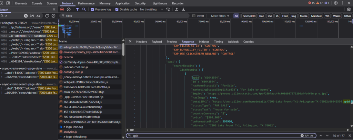Viewport: 353px width, 140px height.
Task: Clear the network log
Action: (x=69, y=9)
